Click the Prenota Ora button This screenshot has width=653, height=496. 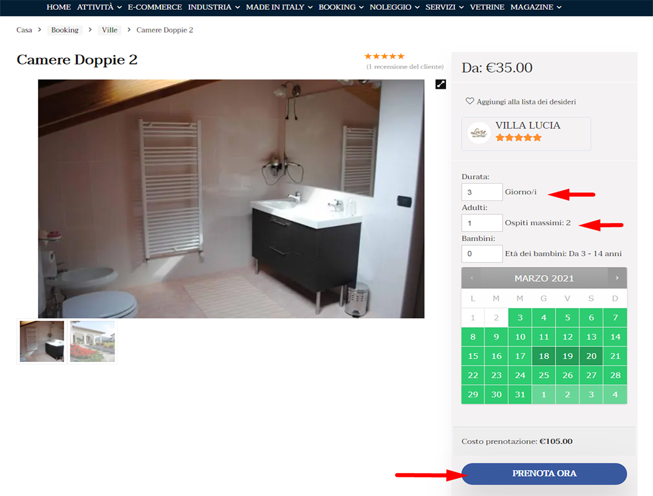pos(544,474)
